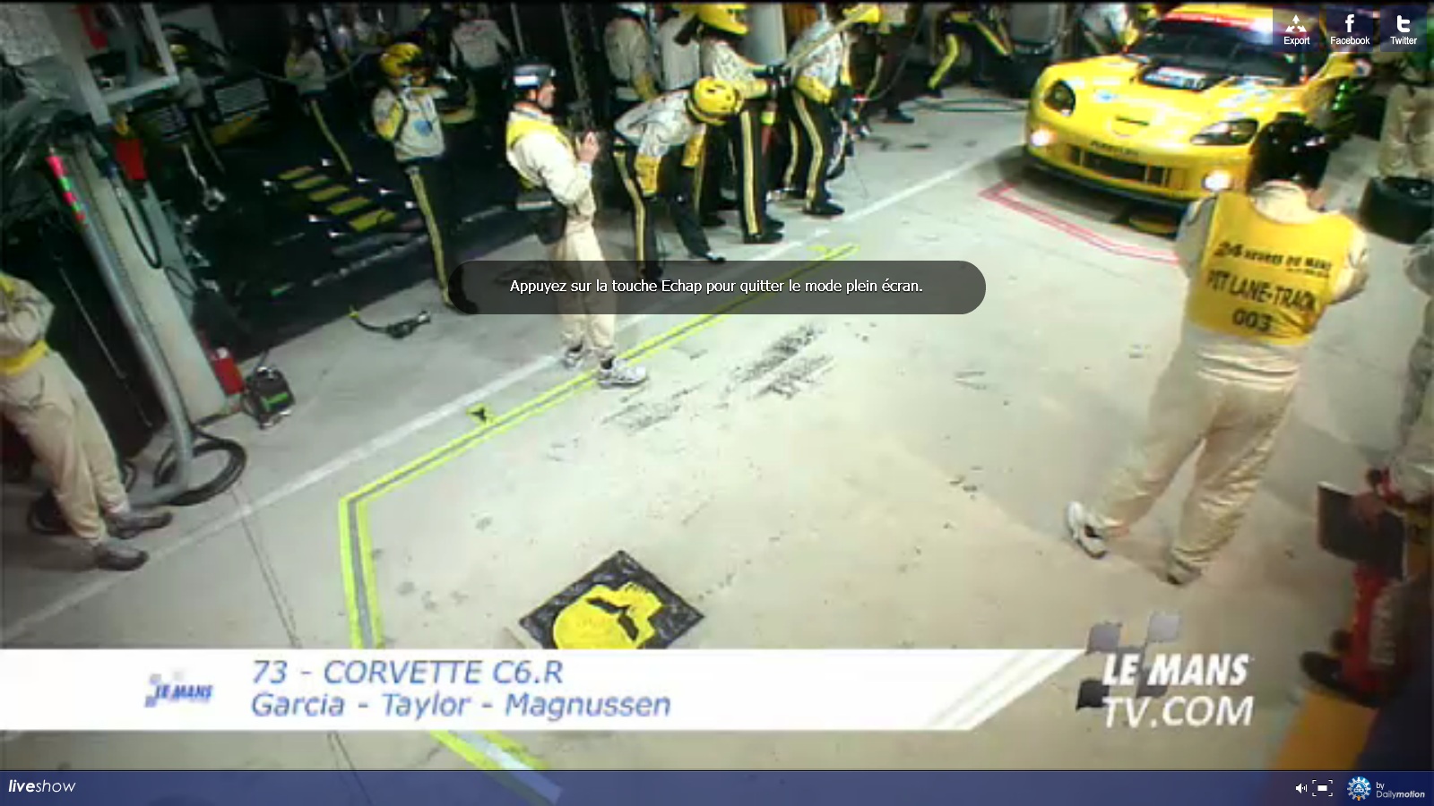Click the bending mechanic's yellow helmet
Viewport: 1434px width, 806px height.
[x=713, y=97]
